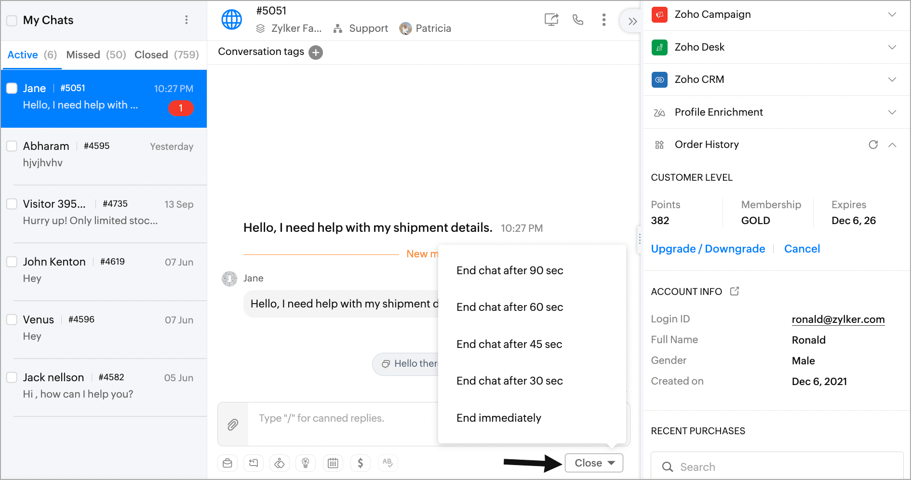Screen dimensions: 911x480
Task: Start screen share from chat header
Action: [x=551, y=20]
